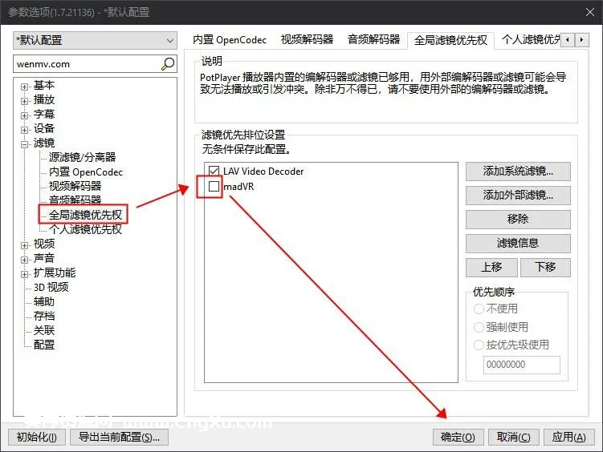Click 导出当前配置(S) export button

click(x=119, y=437)
